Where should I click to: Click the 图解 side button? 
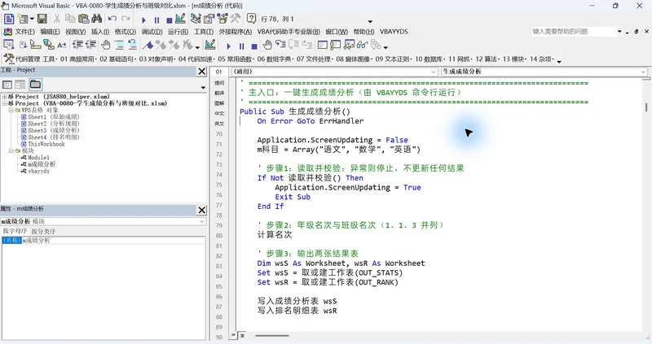pos(219,103)
